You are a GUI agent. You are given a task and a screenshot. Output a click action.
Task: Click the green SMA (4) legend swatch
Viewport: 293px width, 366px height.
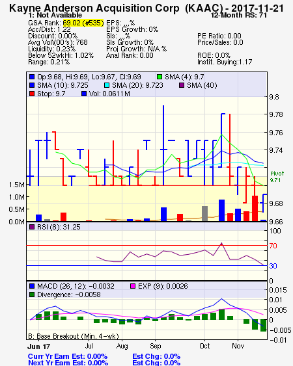point(160,77)
